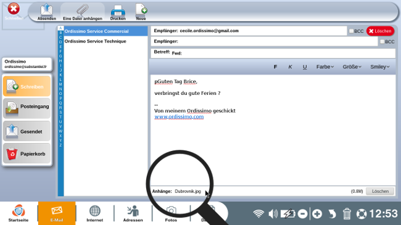Image resolution: width=401 pixels, height=225 pixels.
Task: Open the Posteingang inbox folder
Action: pyautogui.click(x=27, y=108)
